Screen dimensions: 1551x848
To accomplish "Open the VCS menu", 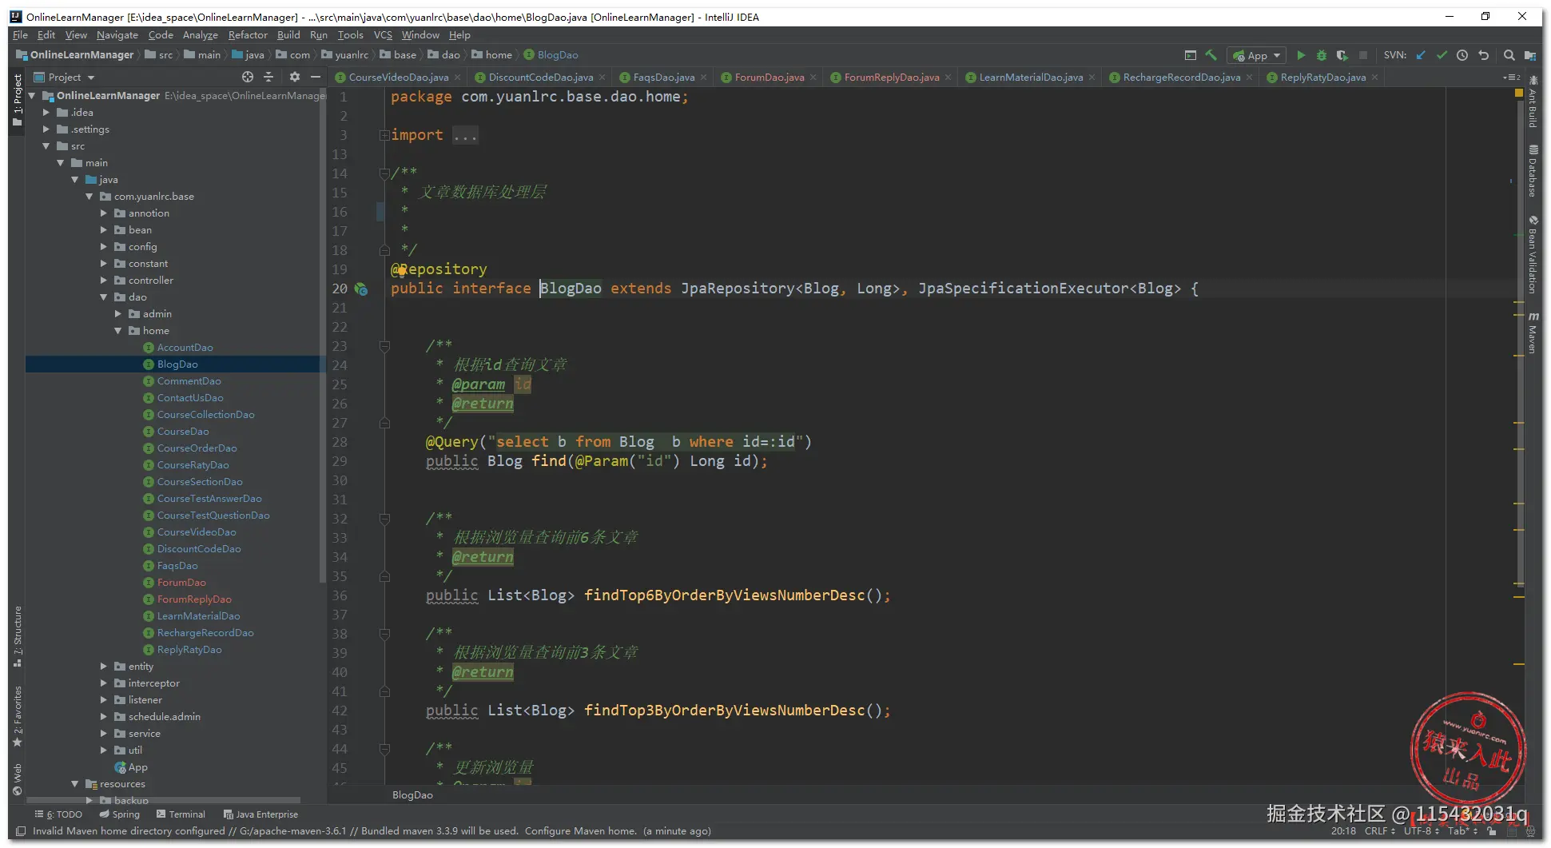I will 383,35.
